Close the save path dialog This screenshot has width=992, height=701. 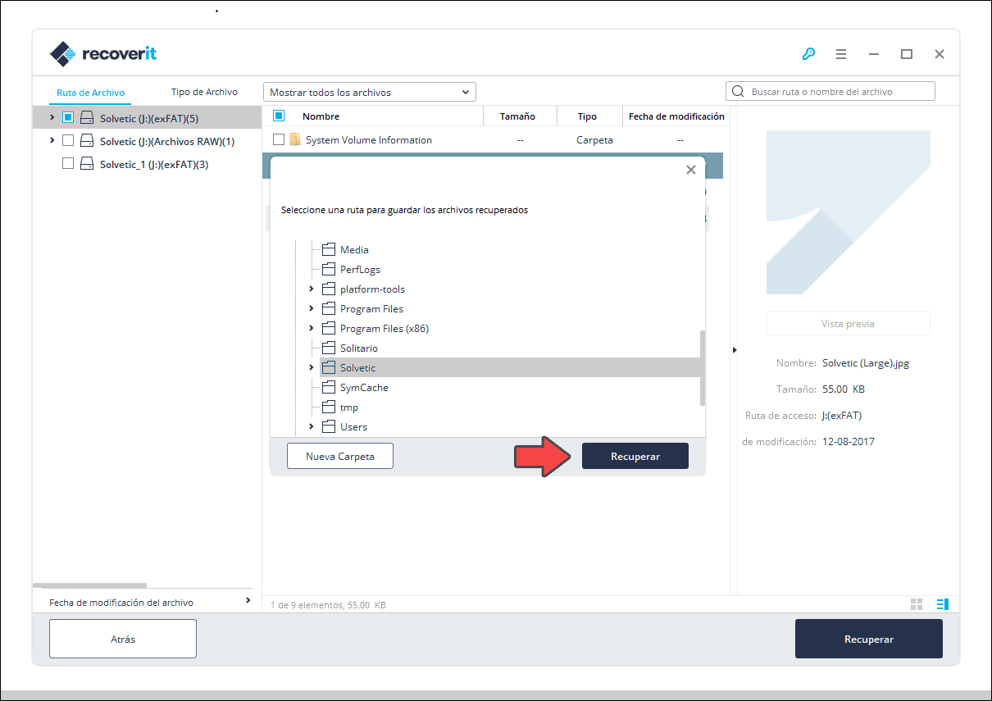(x=691, y=170)
